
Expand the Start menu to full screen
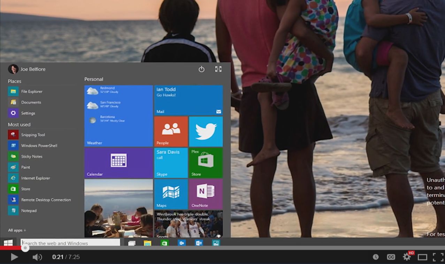point(218,69)
